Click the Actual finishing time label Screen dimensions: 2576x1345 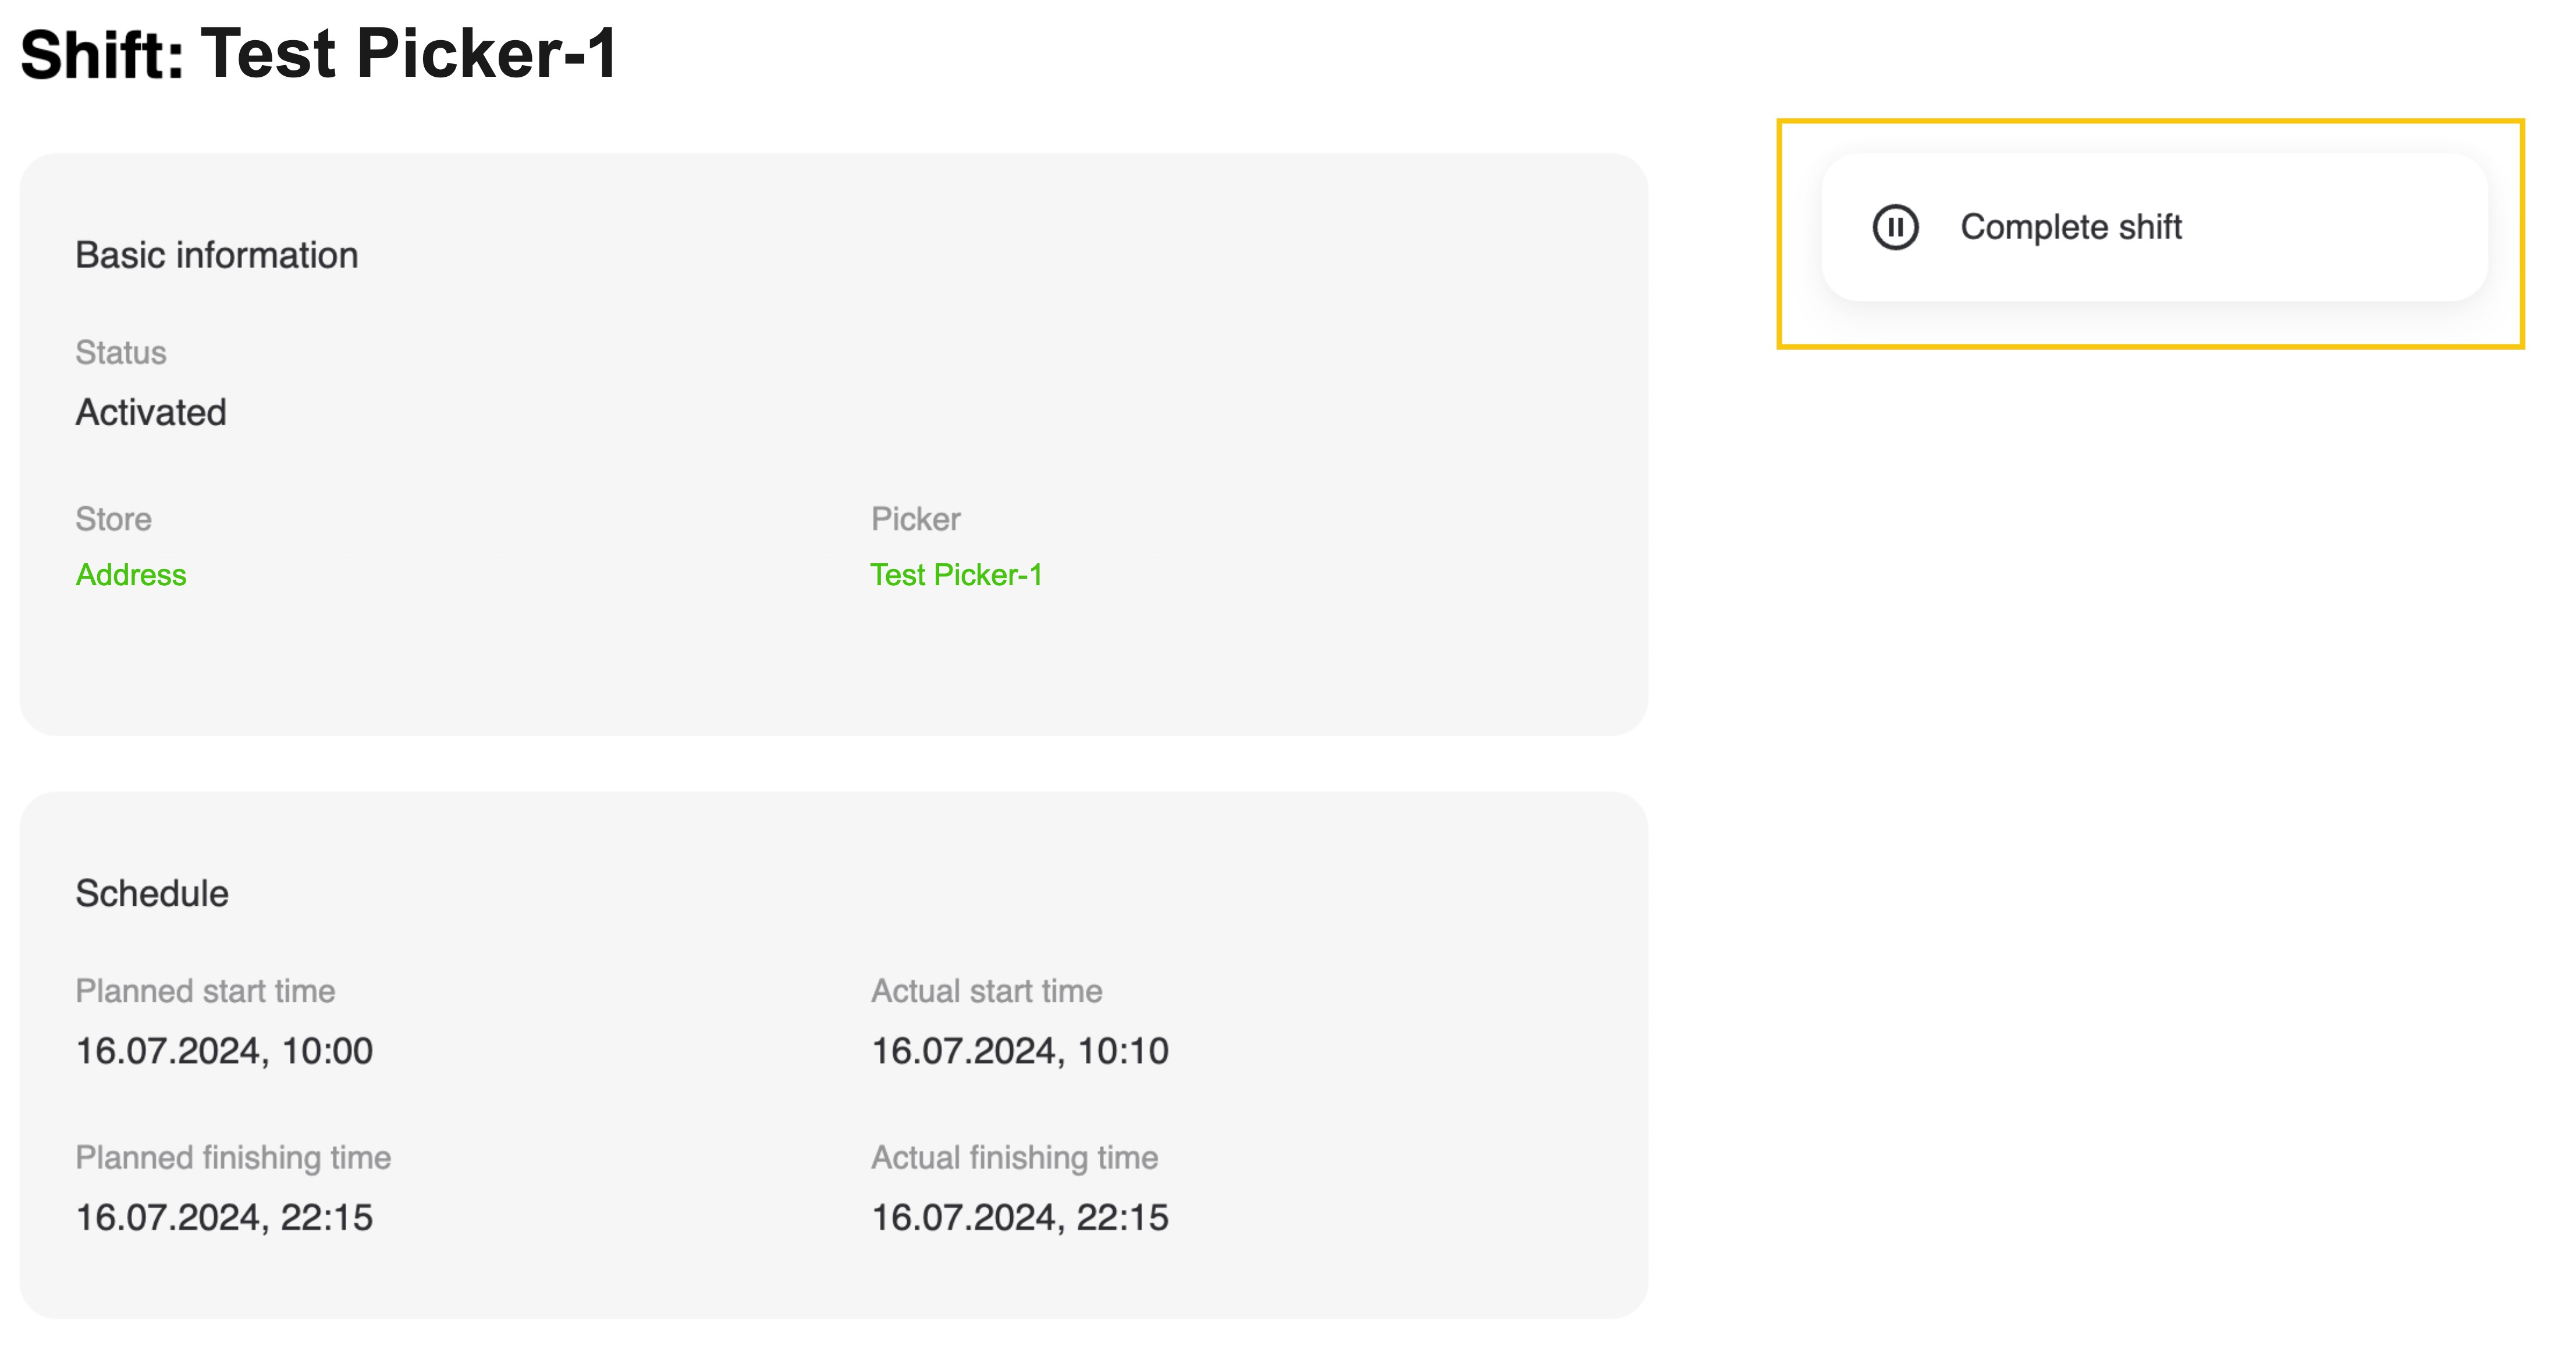1014,1157
